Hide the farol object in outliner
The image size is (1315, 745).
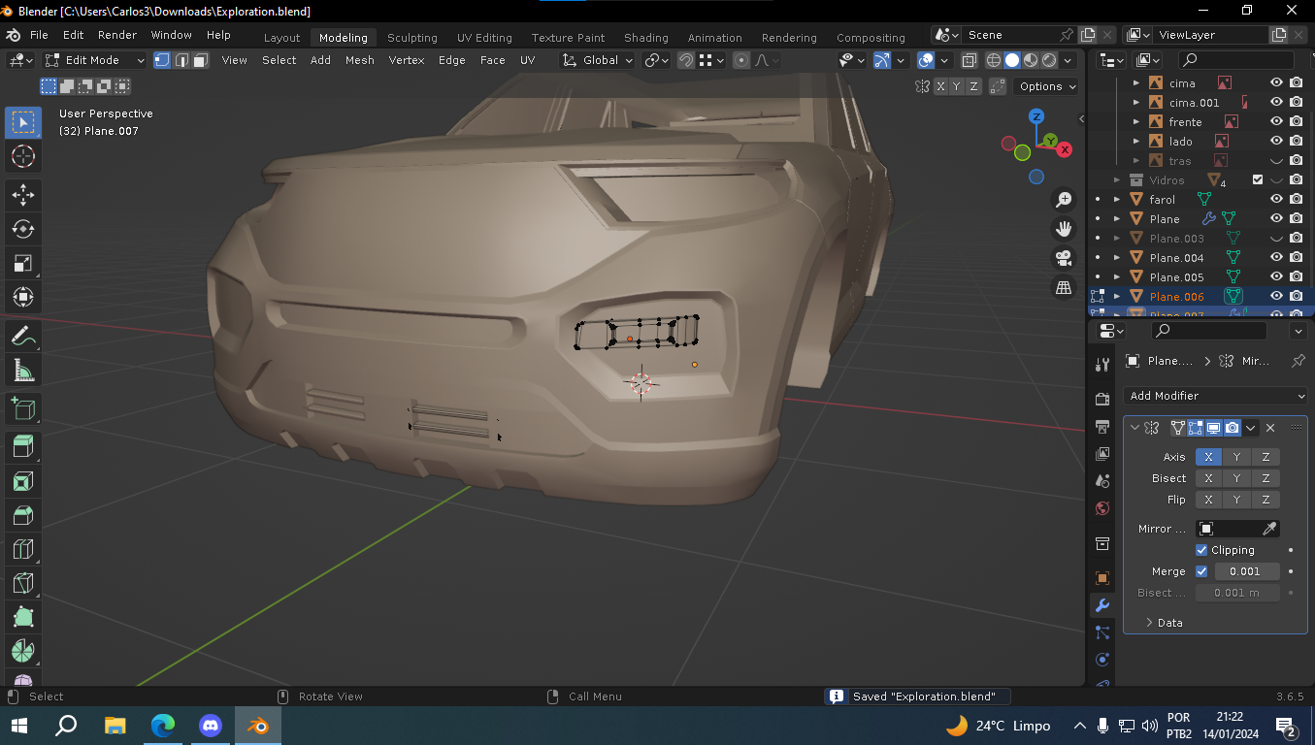click(1277, 200)
